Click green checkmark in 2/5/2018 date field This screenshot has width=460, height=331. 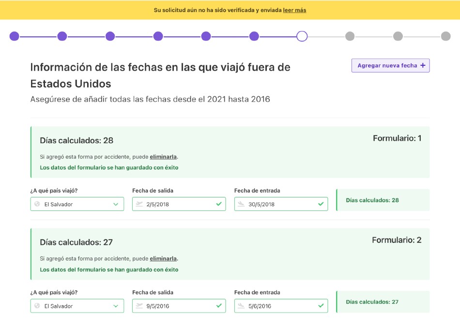point(218,204)
